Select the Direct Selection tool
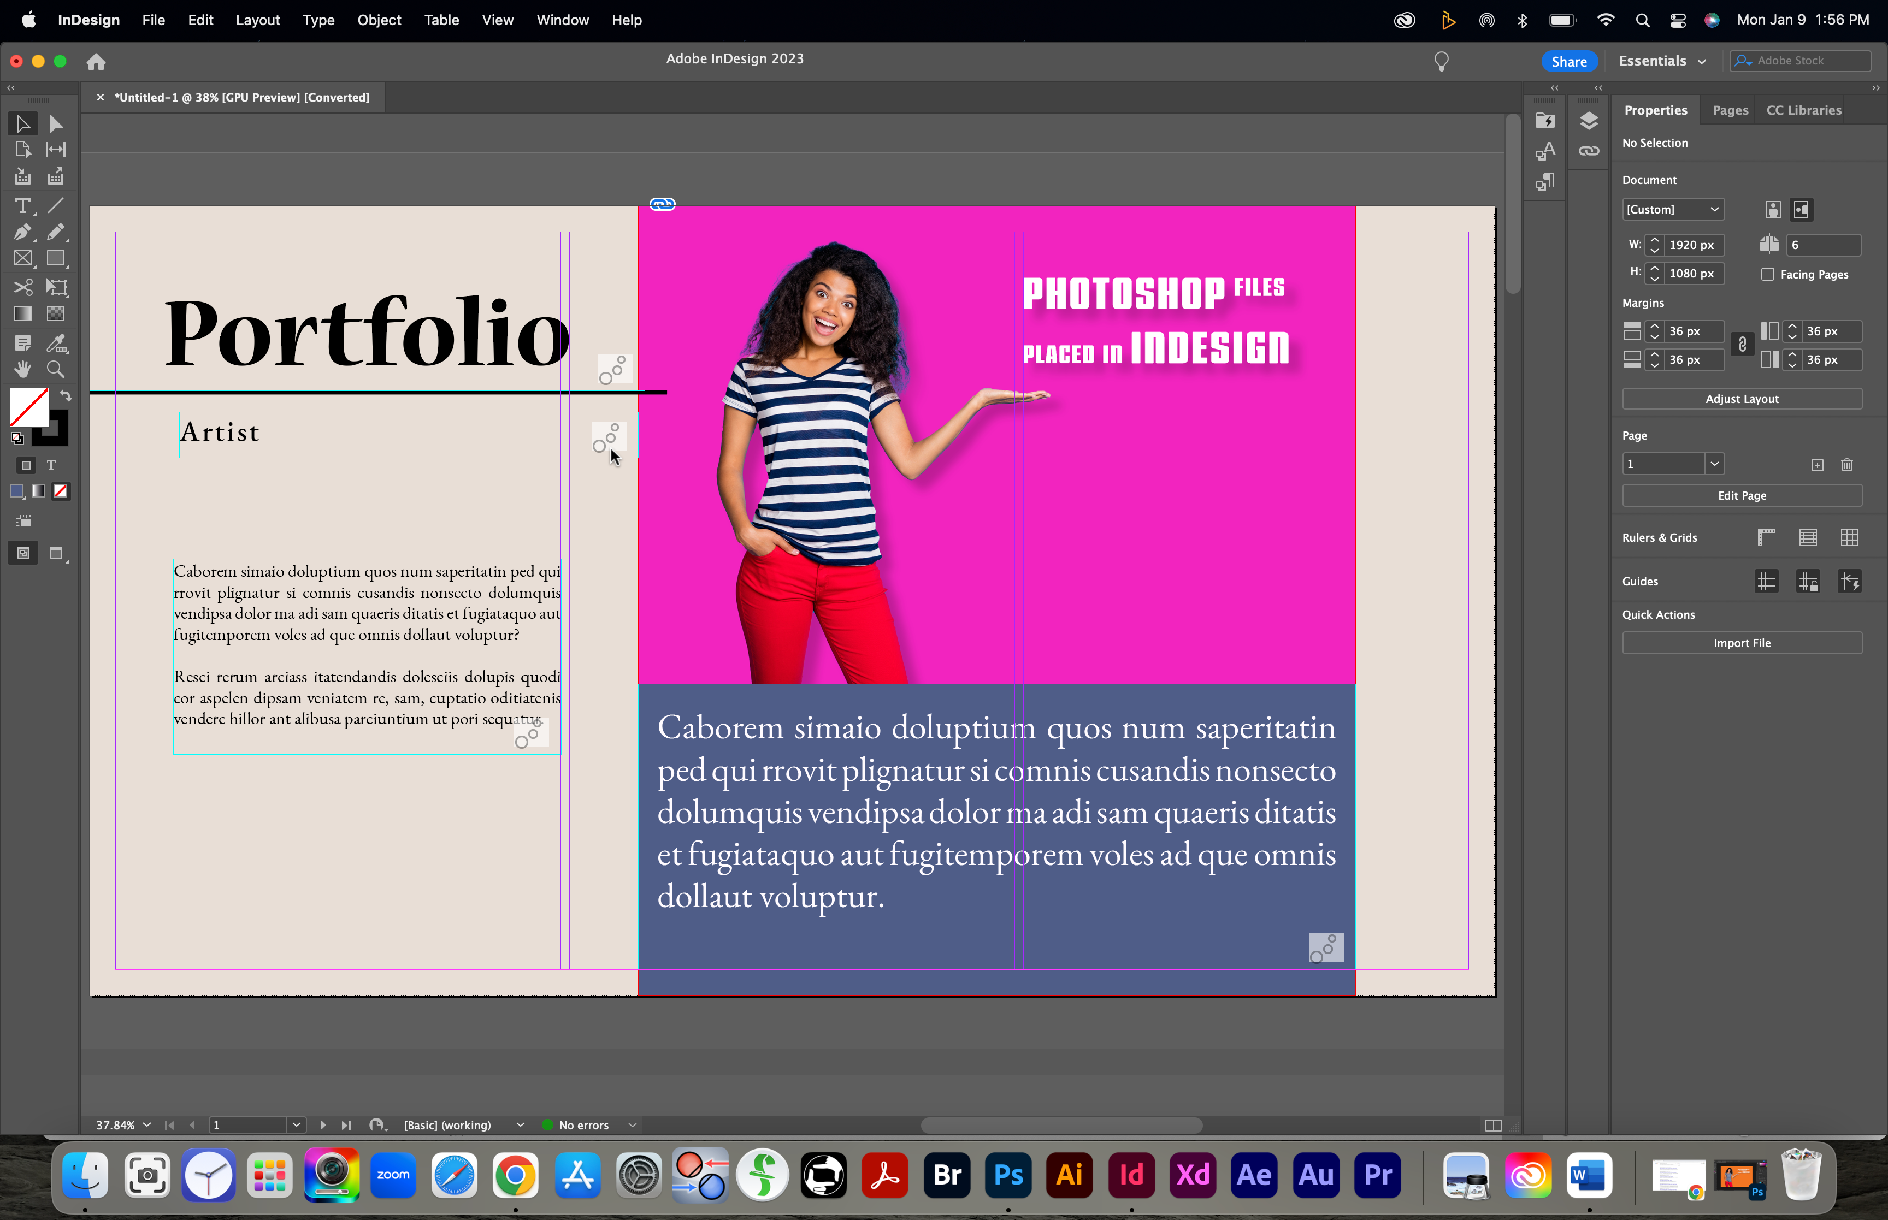1888x1220 pixels. (x=56, y=123)
